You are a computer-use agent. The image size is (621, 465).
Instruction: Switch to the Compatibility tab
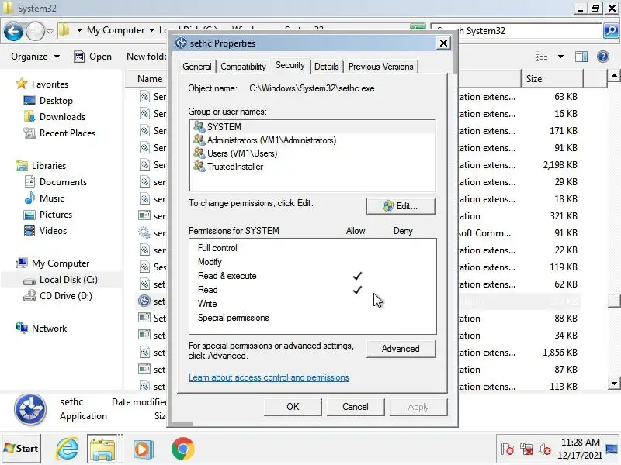click(x=243, y=67)
